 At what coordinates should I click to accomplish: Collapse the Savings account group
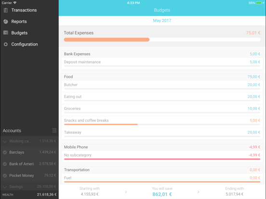pos(5,187)
